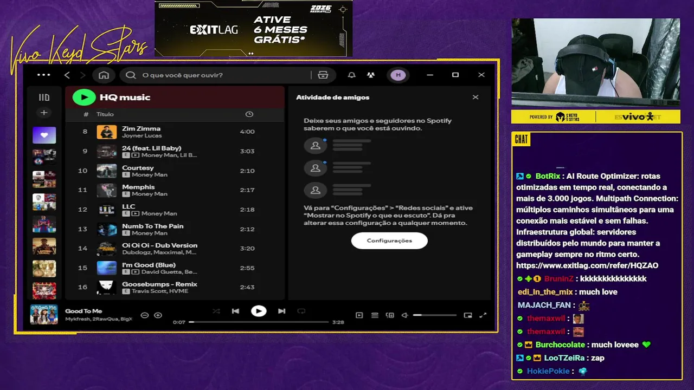This screenshot has width=694, height=390.
Task: Click the 'Good To Me' song title
Action: click(83, 311)
